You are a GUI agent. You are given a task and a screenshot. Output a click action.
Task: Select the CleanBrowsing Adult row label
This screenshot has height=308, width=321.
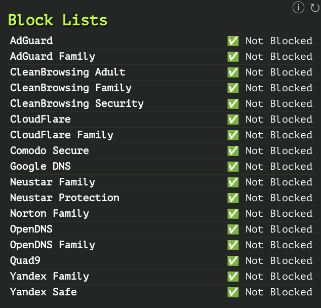(x=67, y=72)
